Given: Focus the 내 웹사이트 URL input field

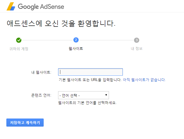Looking at the screenshot, I should [x=90, y=72].
